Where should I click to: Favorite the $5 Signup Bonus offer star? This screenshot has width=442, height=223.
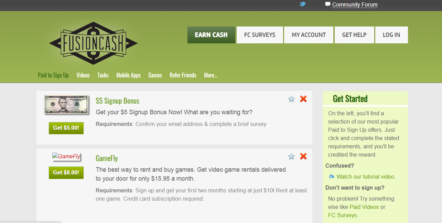coord(292,99)
